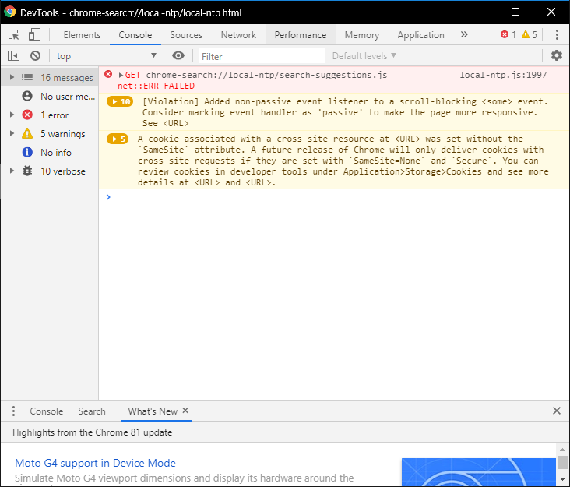Open the local-ntp.js:1997 source link
This screenshot has height=487, width=570.
503,75
